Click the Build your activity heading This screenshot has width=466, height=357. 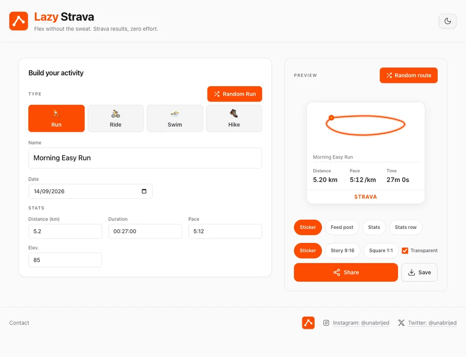click(56, 73)
